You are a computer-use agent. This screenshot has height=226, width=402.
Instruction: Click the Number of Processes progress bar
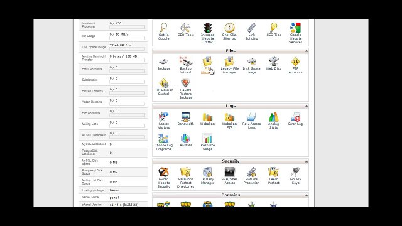tap(127, 27)
